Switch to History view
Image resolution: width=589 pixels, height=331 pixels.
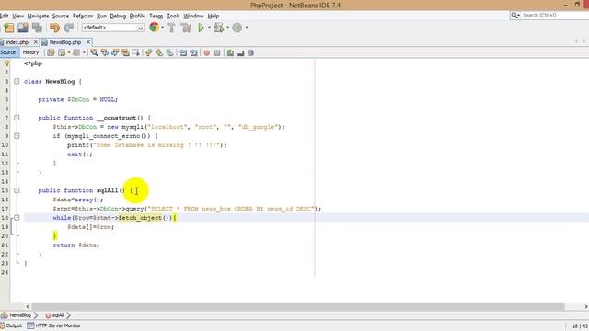(30, 52)
